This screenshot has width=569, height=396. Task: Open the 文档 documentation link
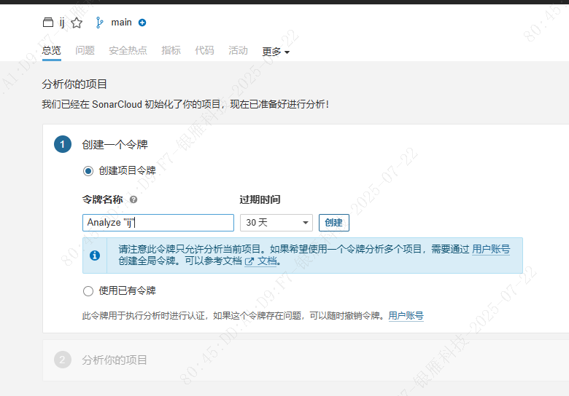(268, 261)
